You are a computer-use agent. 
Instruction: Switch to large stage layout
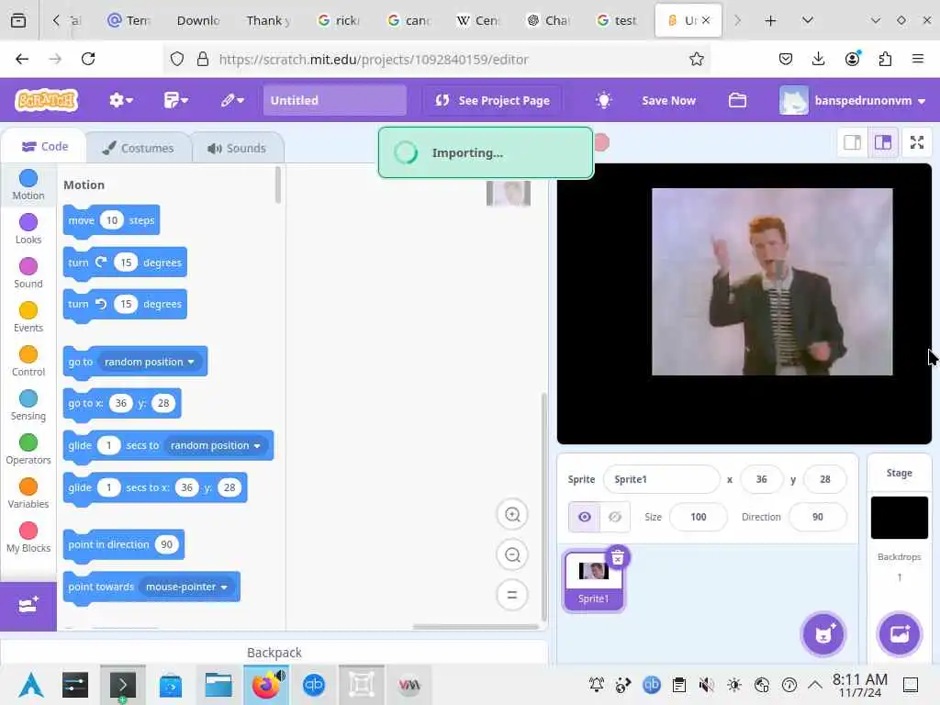tap(883, 142)
